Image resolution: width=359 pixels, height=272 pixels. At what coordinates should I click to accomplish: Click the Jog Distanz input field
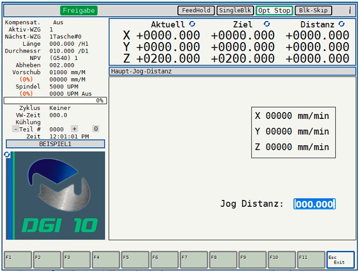tap(314, 204)
